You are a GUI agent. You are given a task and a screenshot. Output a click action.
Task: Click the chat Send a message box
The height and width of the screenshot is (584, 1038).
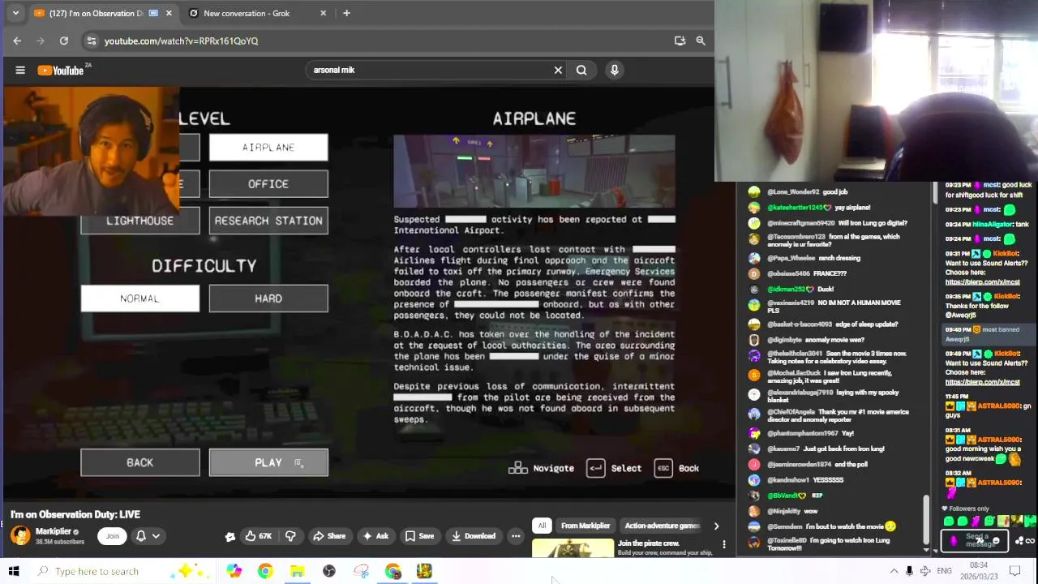pos(974,540)
